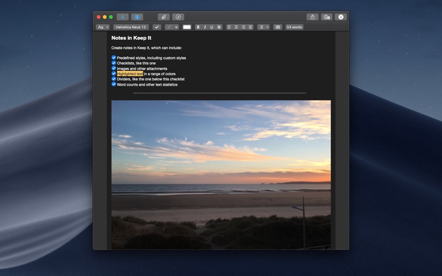Image resolution: width=442 pixels, height=276 pixels.
Task: Apply strikethrough formatting
Action: [x=219, y=27]
